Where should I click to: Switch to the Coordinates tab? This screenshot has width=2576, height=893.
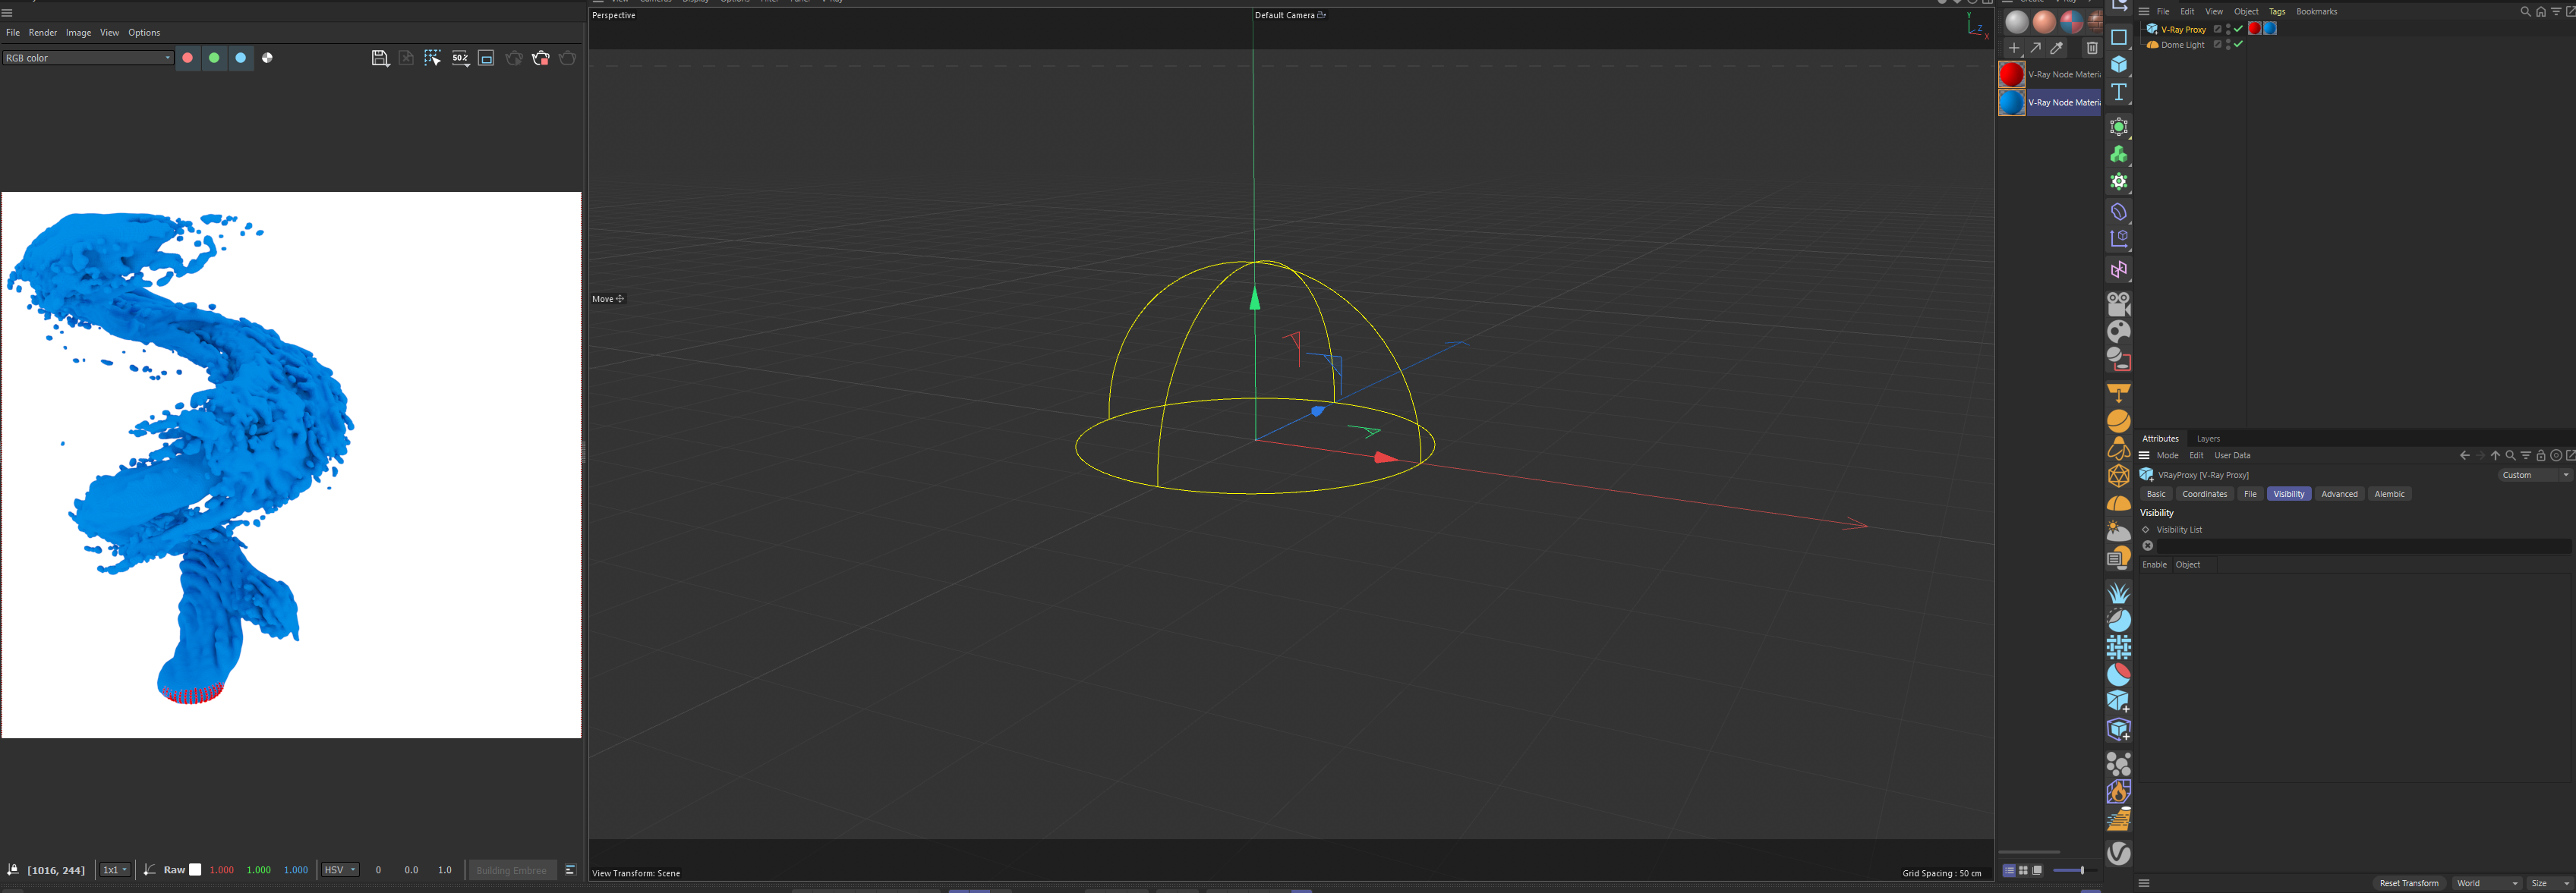2205,495
